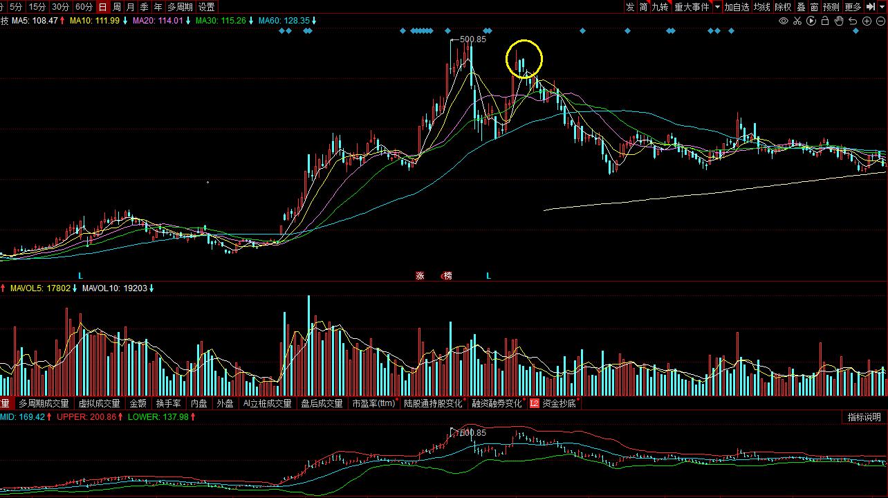Select the scissors cut tool icon
Viewport: 888px width, 498px height.
click(797, 21)
